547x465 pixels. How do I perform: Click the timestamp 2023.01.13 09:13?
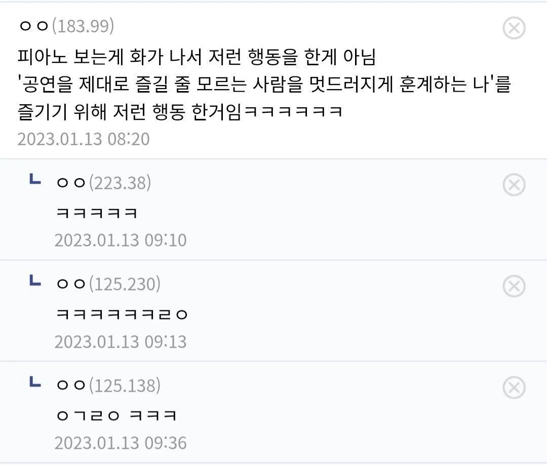[x=121, y=342]
